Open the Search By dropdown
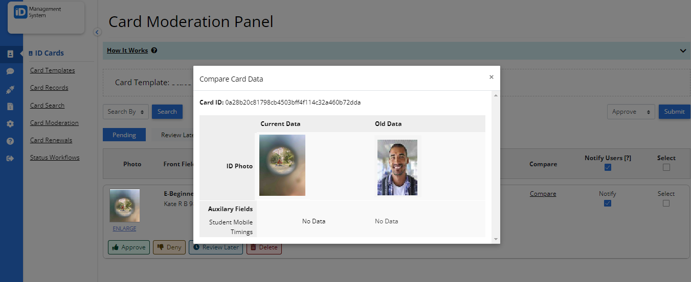691x282 pixels. pos(126,112)
